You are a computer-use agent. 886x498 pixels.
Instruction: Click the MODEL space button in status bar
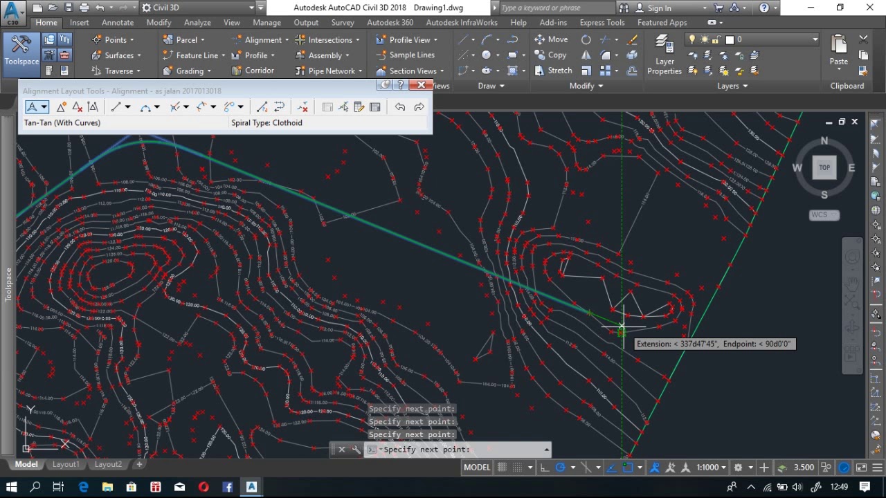[x=477, y=468]
